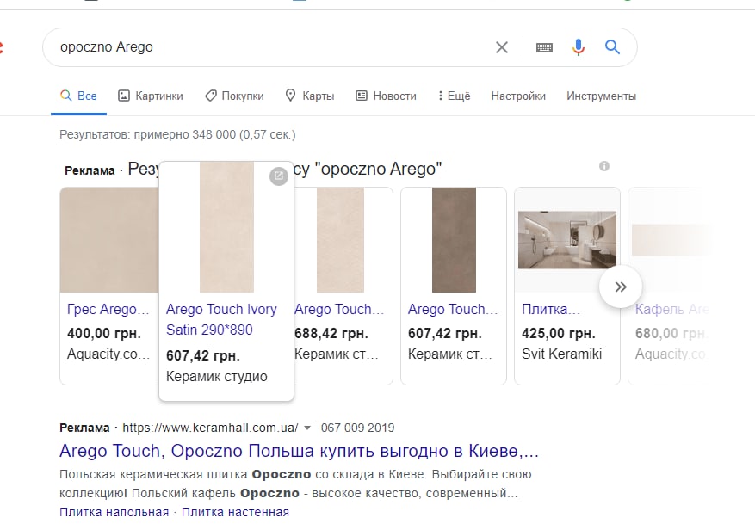Open the 'Плитка напольная' sitelink
The image size is (755, 524).
click(114, 512)
